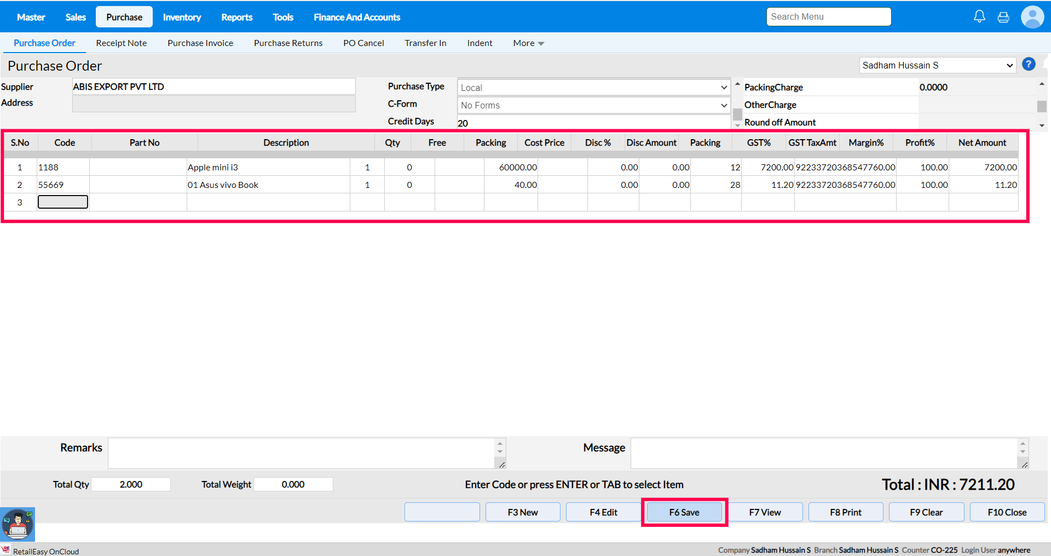1051x556 pixels.
Task: Open the C-Form dropdown
Action: 593,105
